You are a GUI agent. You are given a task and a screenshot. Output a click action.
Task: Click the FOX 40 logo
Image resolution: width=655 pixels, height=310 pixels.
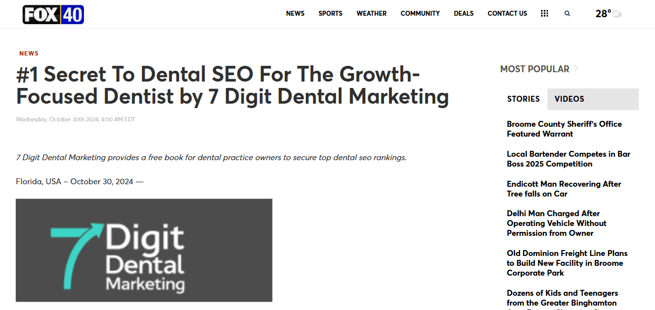click(54, 14)
